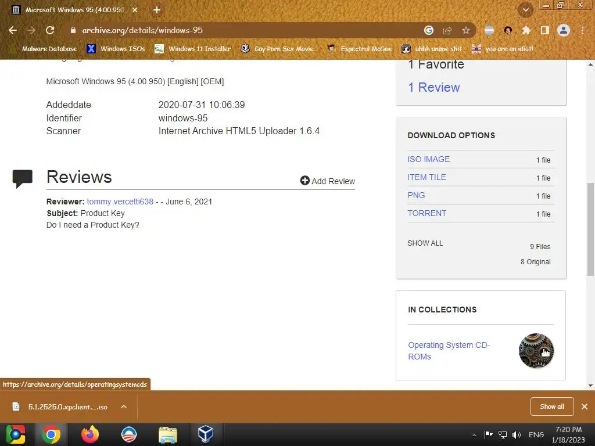Image resolution: width=595 pixels, height=446 pixels.
Task: Toggle the browser side panel icon
Action: pyautogui.click(x=545, y=30)
